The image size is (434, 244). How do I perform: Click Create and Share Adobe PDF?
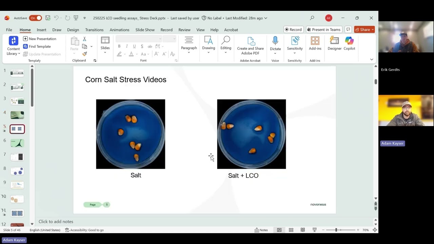click(x=250, y=46)
